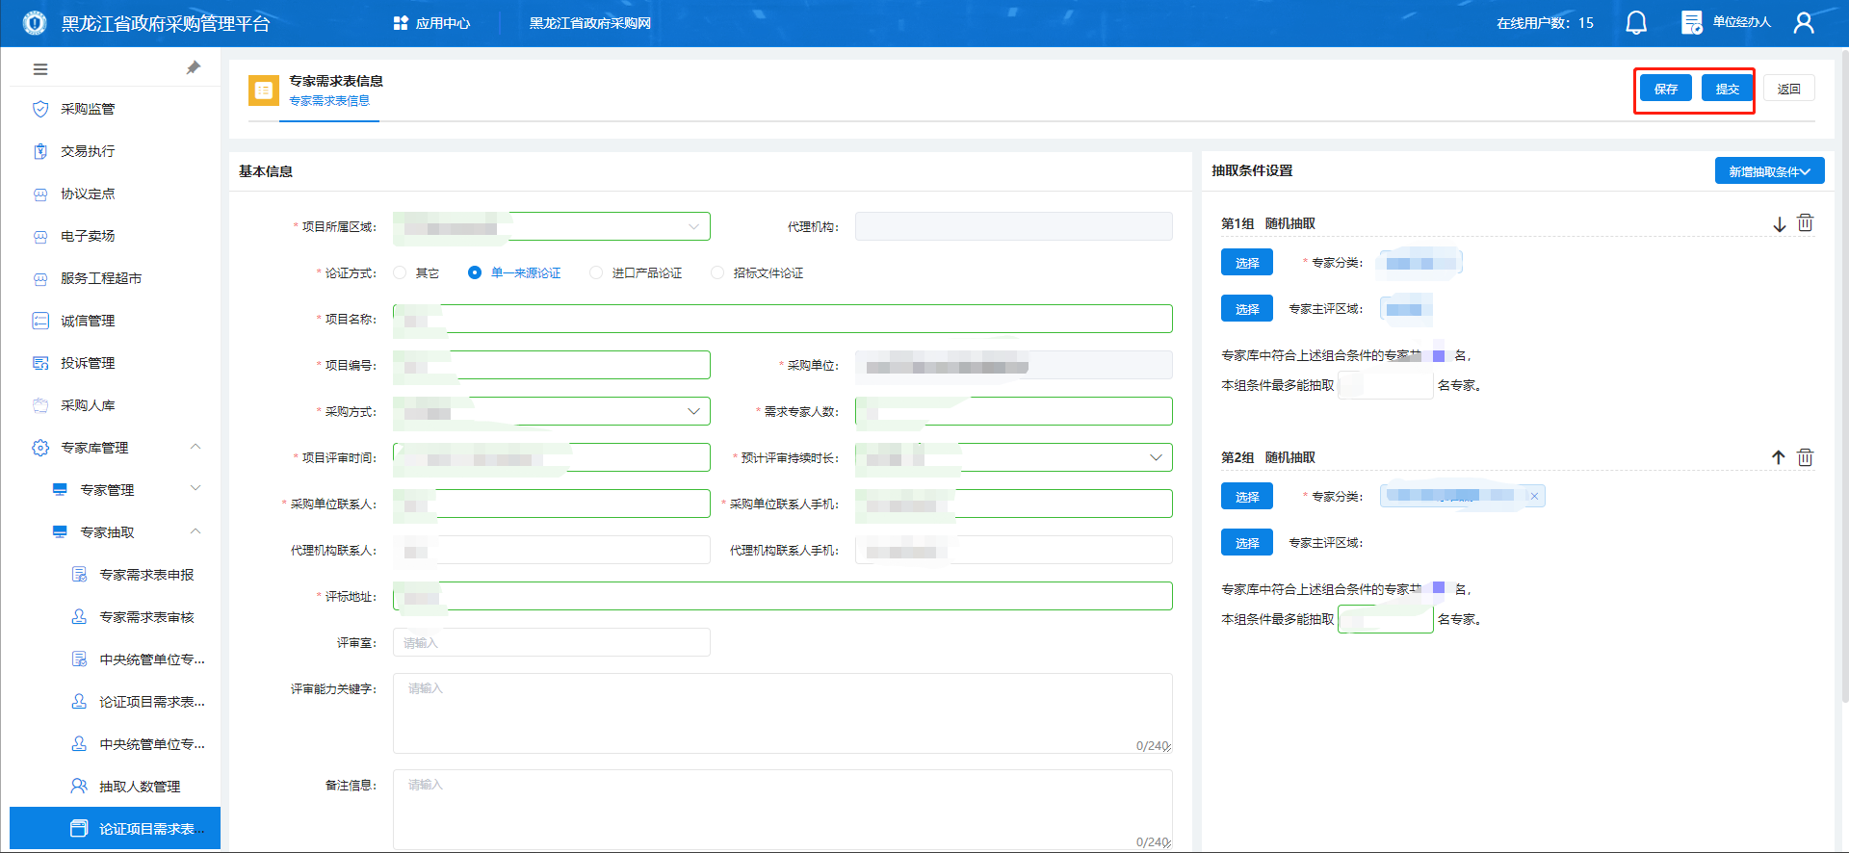Image resolution: width=1849 pixels, height=853 pixels.
Task: Click the 服务工程超市 sidebar icon
Action: 40,278
